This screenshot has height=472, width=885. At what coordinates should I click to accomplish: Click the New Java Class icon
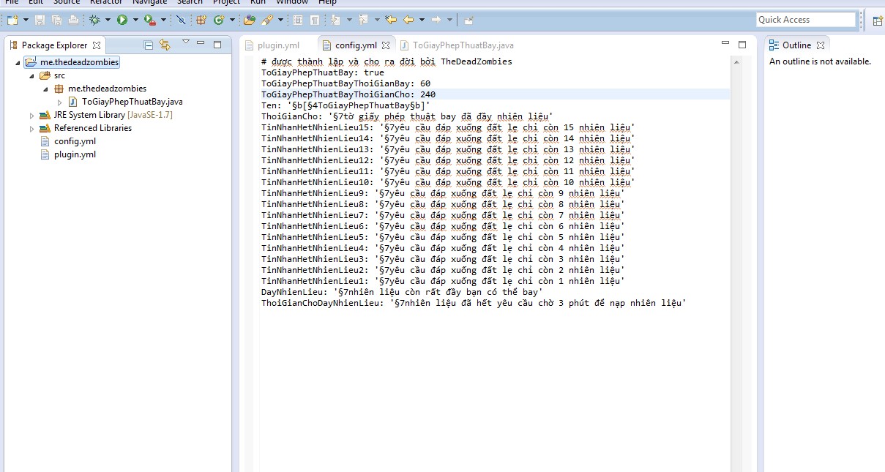(218, 20)
